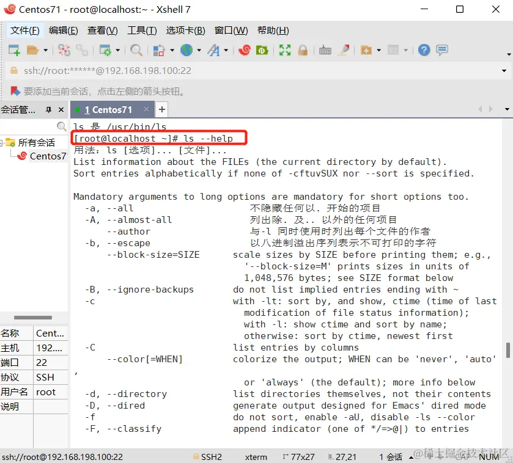
Task: Click the Disconnect toolbar icon
Action: (x=64, y=50)
